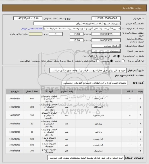Click need date 1405/03/05 in row 8
This screenshot has height=164, width=149.
[15, 151]
